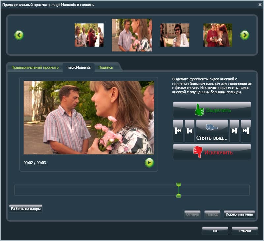Click the green thumbs-up Выделить button
Image resolution: width=264 pixels, height=241 pixels.
click(212, 110)
